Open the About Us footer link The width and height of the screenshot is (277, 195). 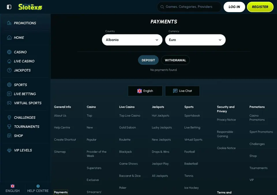60,116
